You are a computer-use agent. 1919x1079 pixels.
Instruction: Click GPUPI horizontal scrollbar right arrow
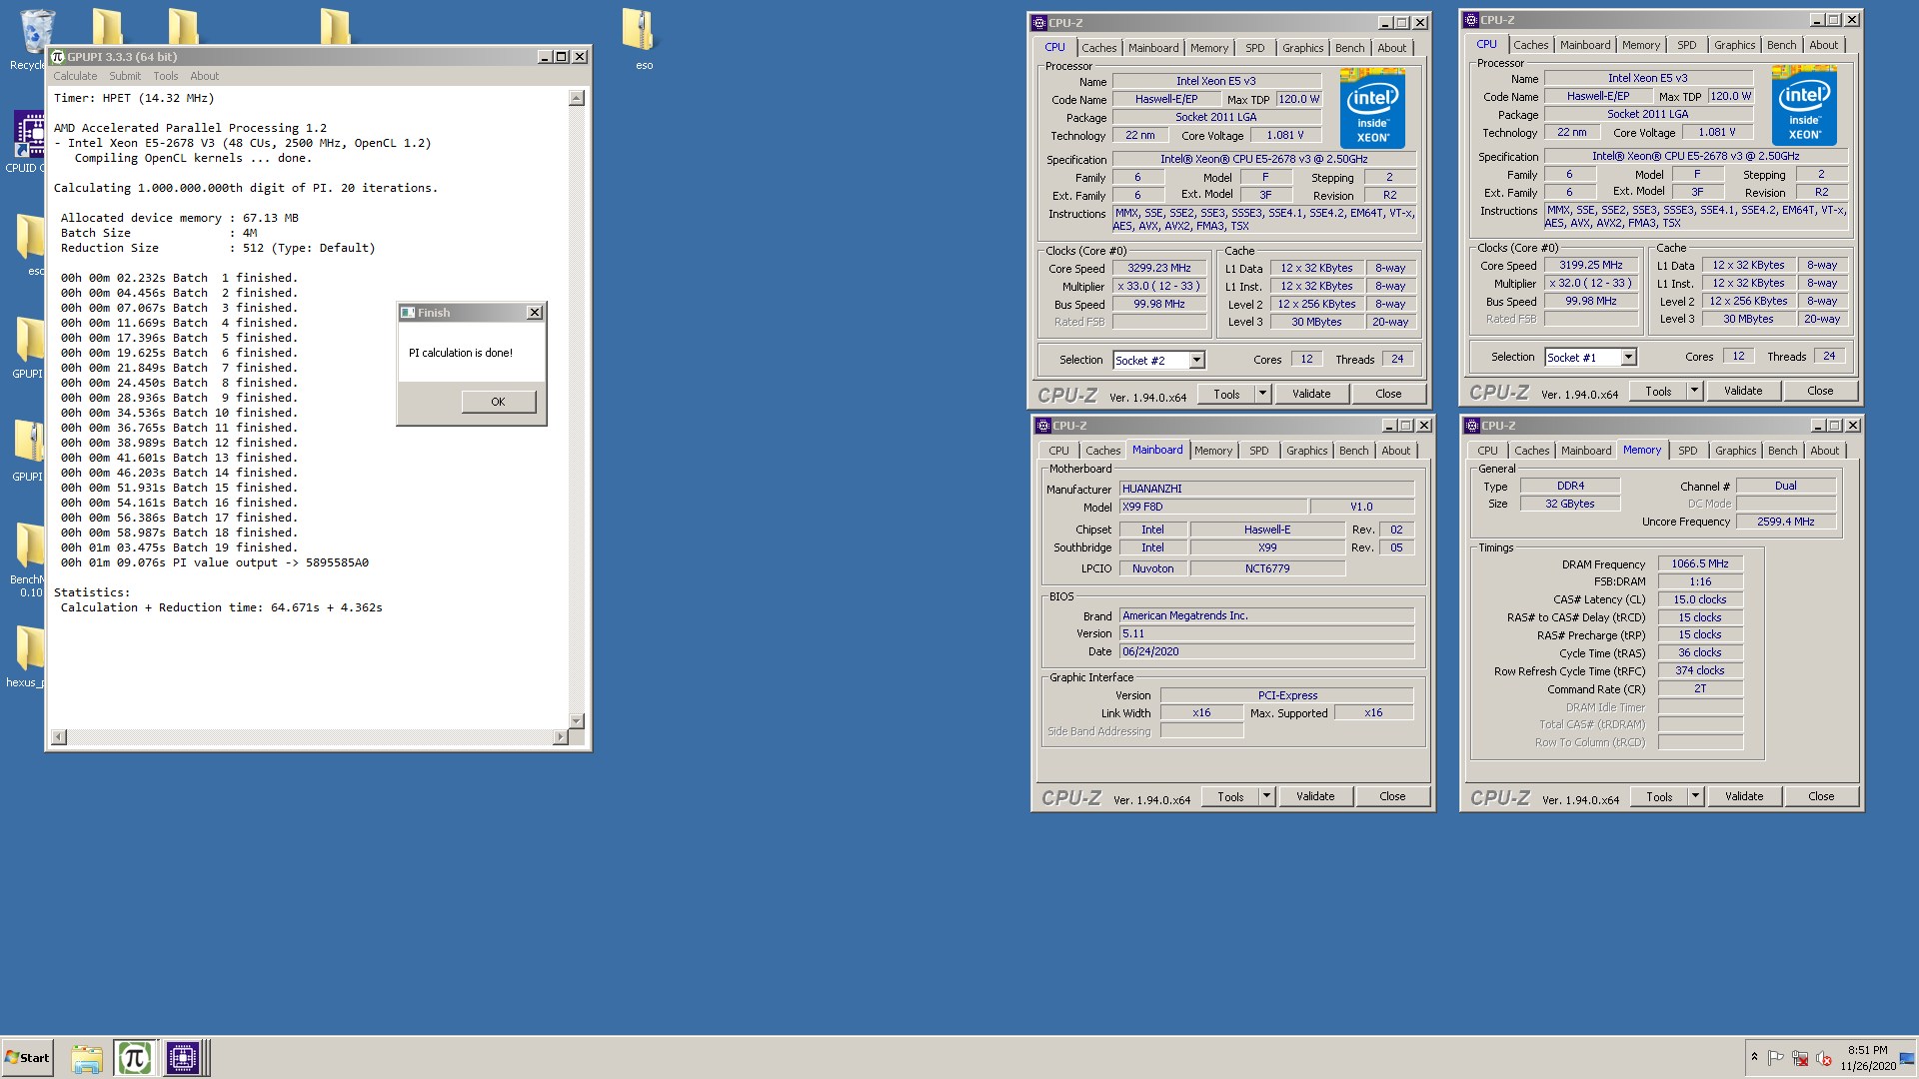click(560, 737)
